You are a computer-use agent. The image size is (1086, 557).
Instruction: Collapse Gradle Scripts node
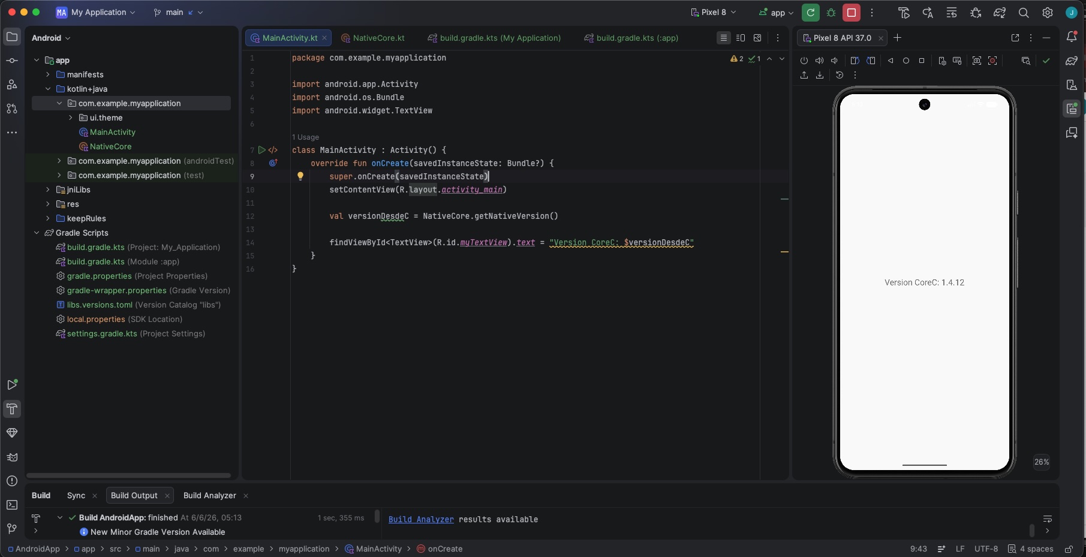(x=37, y=233)
